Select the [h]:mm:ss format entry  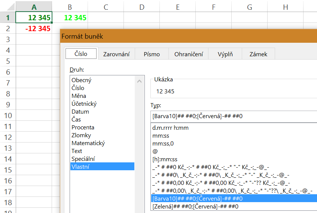[x=165, y=159]
